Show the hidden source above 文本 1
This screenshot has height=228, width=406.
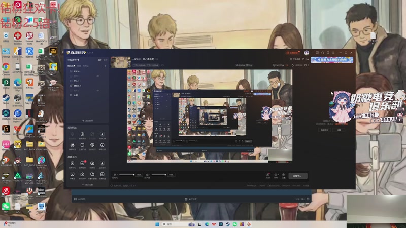[98, 76]
